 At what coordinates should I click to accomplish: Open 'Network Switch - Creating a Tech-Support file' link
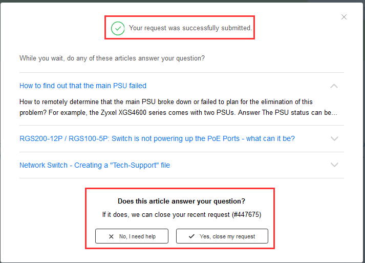coord(95,165)
